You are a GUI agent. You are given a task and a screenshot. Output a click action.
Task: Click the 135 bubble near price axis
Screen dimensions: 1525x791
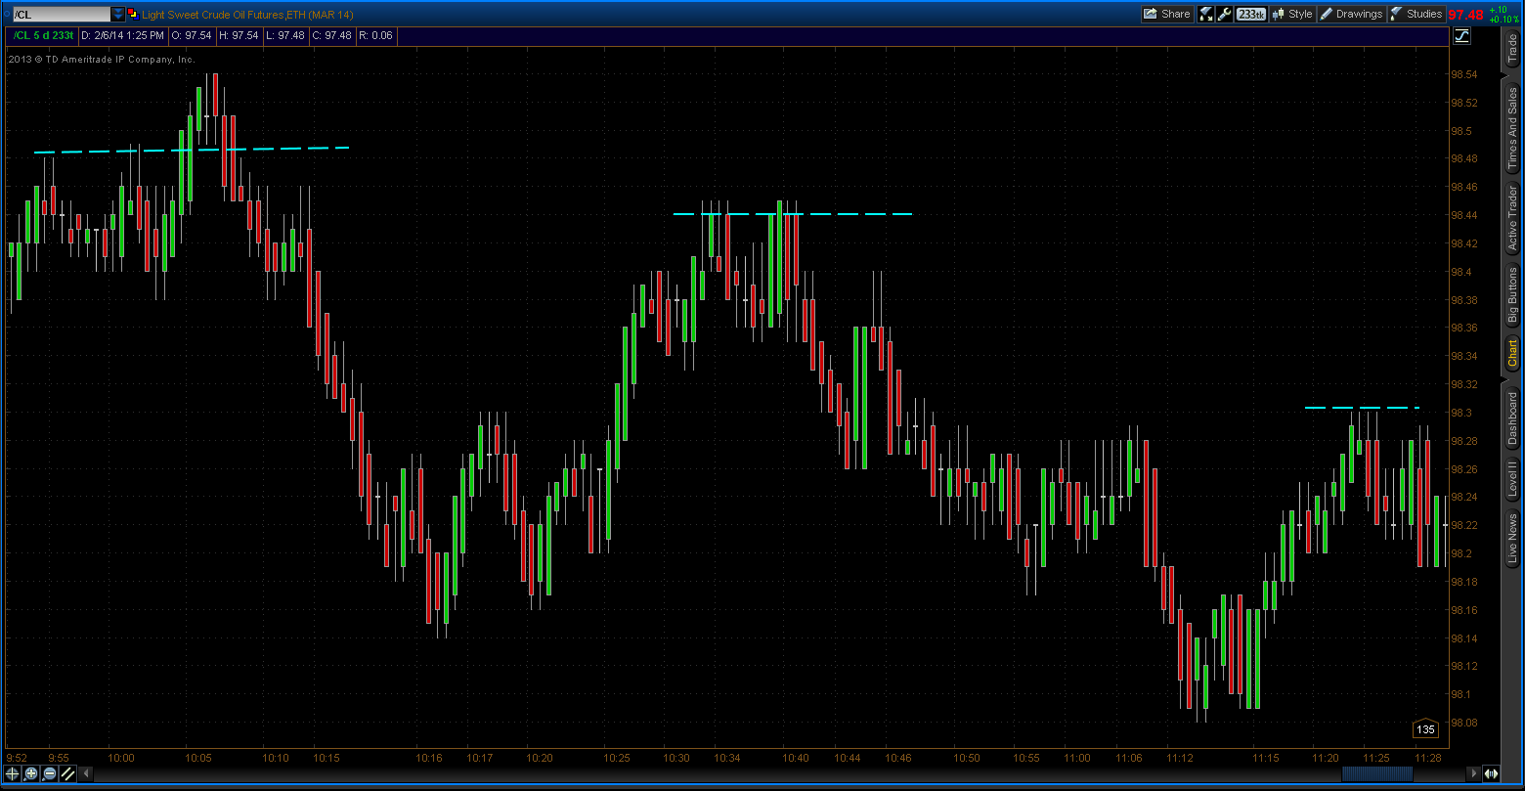click(1425, 729)
